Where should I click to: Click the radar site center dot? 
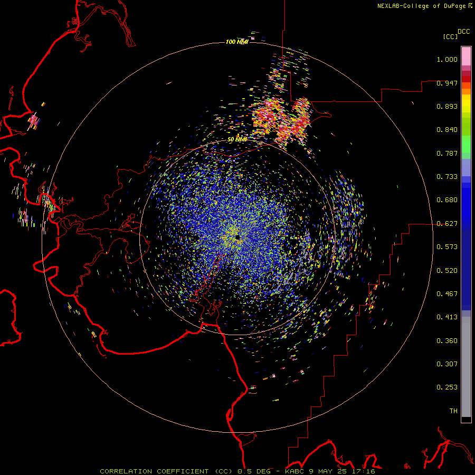click(x=237, y=237)
